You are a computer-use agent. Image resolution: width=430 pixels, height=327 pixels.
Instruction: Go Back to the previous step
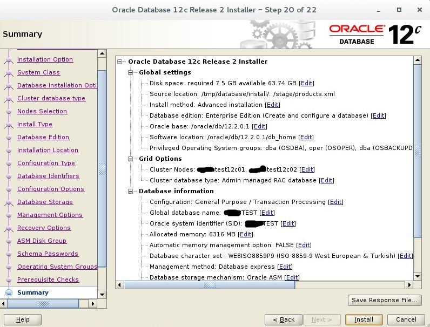284,319
